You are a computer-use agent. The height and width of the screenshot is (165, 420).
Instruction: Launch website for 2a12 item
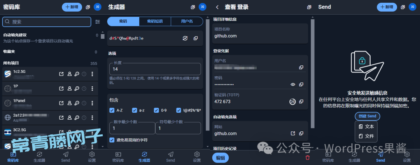61,117
